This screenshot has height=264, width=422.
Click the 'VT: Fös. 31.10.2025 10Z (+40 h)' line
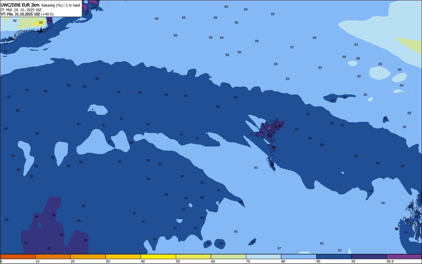(27, 14)
